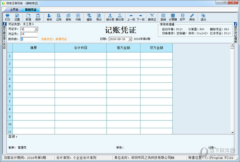
Task: Click the scrollbar up arrow of grid
Action: tap(232, 45)
